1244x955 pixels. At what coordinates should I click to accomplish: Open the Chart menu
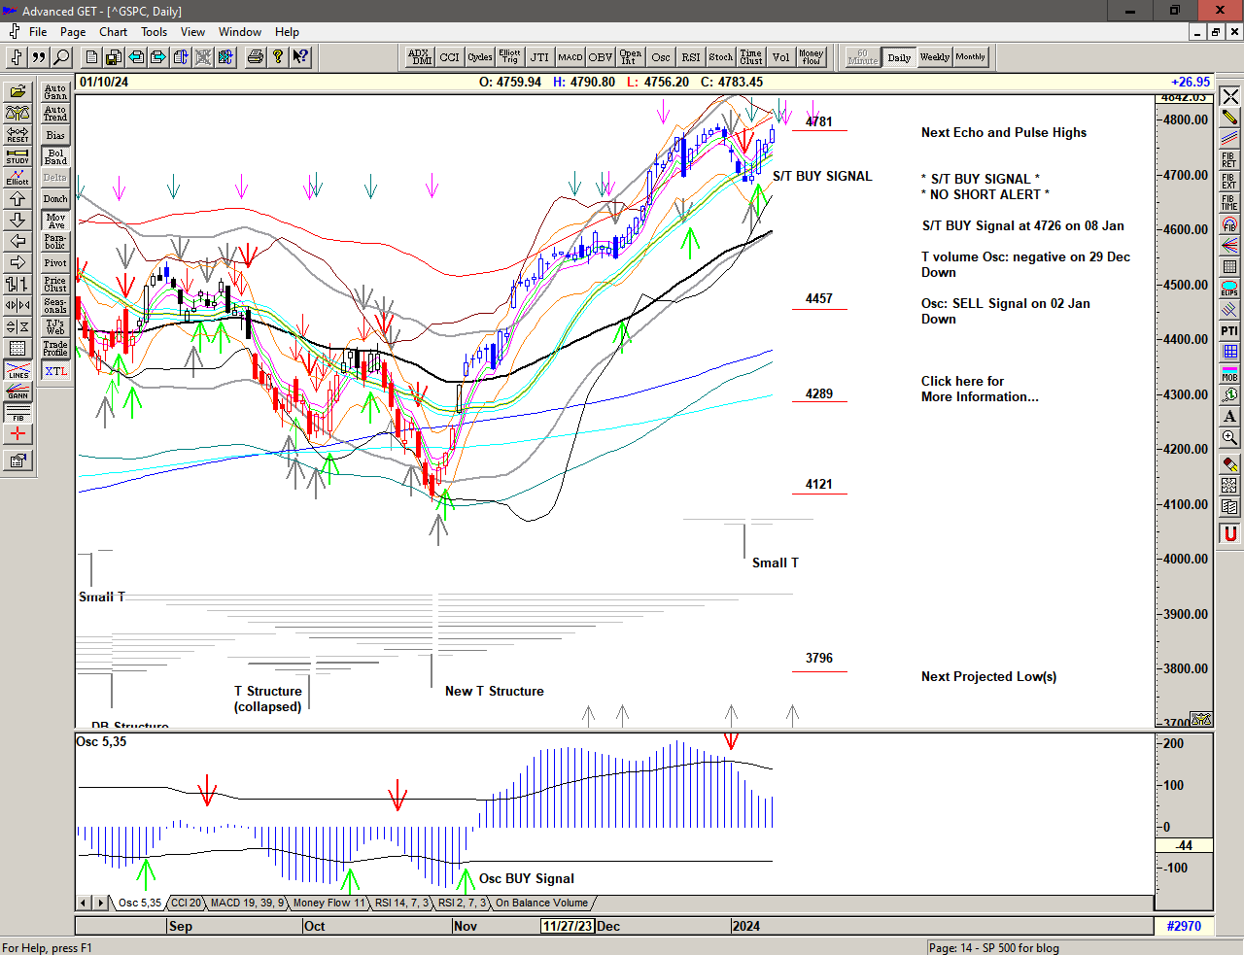tap(113, 32)
